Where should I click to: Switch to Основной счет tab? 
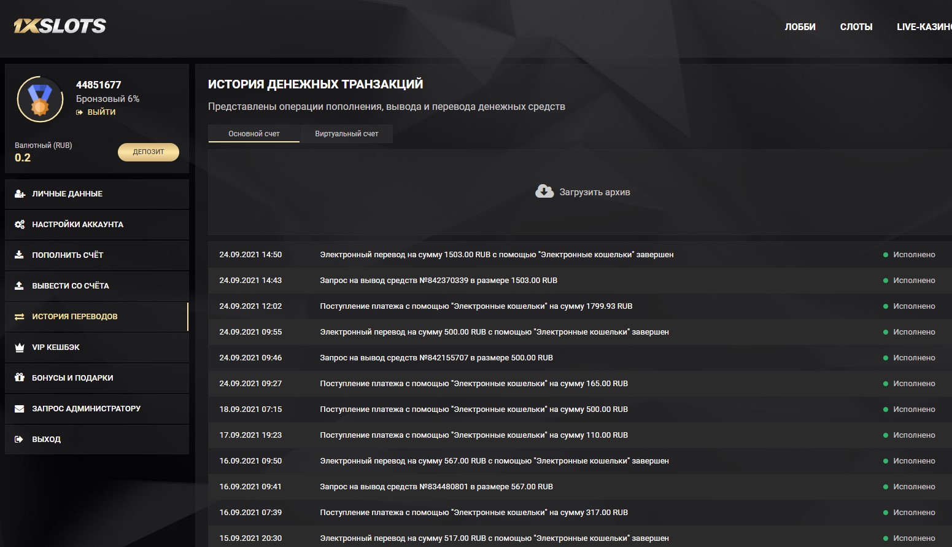pos(254,134)
